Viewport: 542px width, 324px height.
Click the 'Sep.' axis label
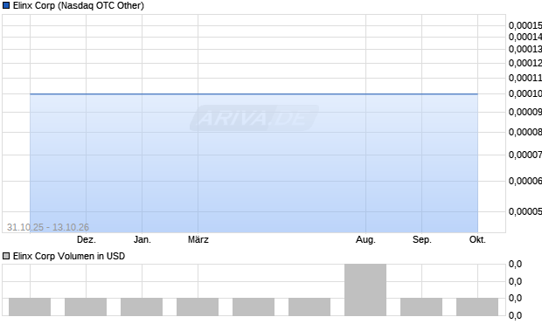tap(421, 239)
